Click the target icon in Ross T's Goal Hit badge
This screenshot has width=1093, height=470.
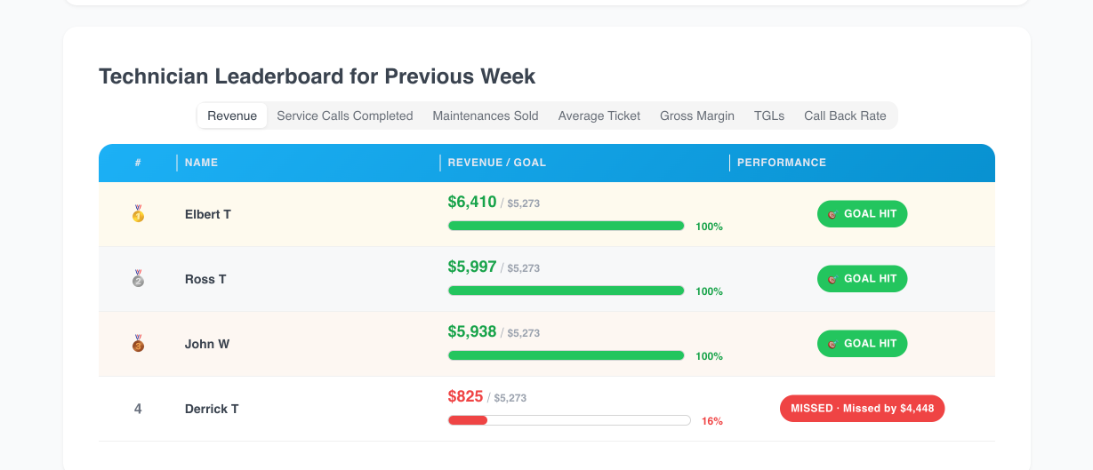832,279
